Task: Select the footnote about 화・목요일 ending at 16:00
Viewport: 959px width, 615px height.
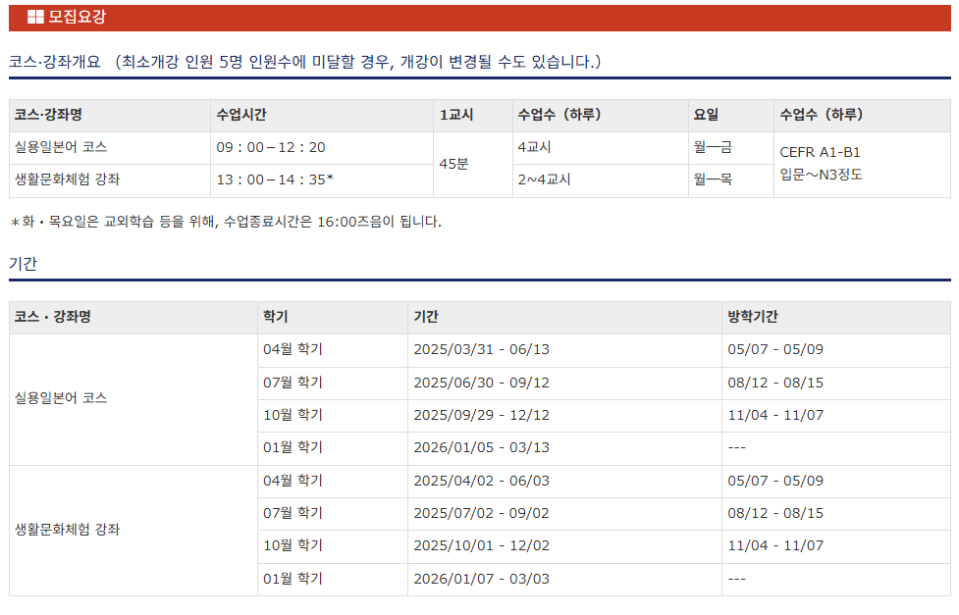Action: coord(226,222)
